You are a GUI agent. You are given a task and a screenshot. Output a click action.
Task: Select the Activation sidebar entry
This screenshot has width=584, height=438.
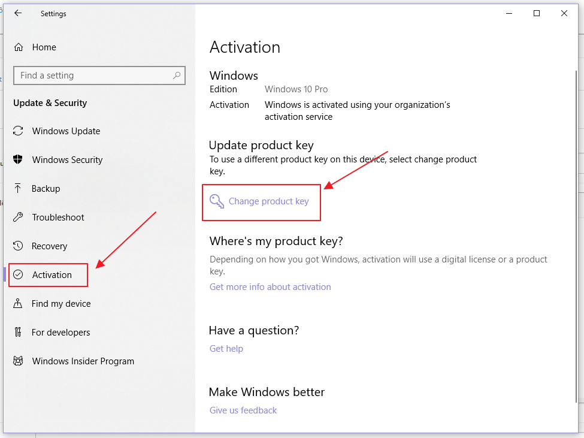(x=52, y=274)
